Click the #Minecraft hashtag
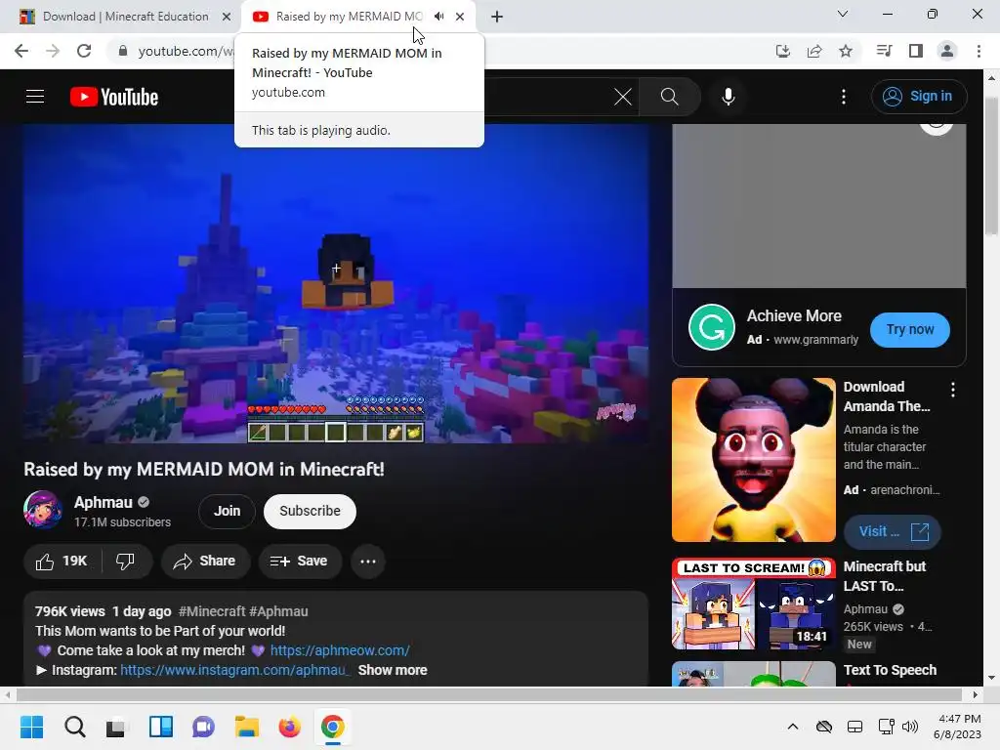 212,611
